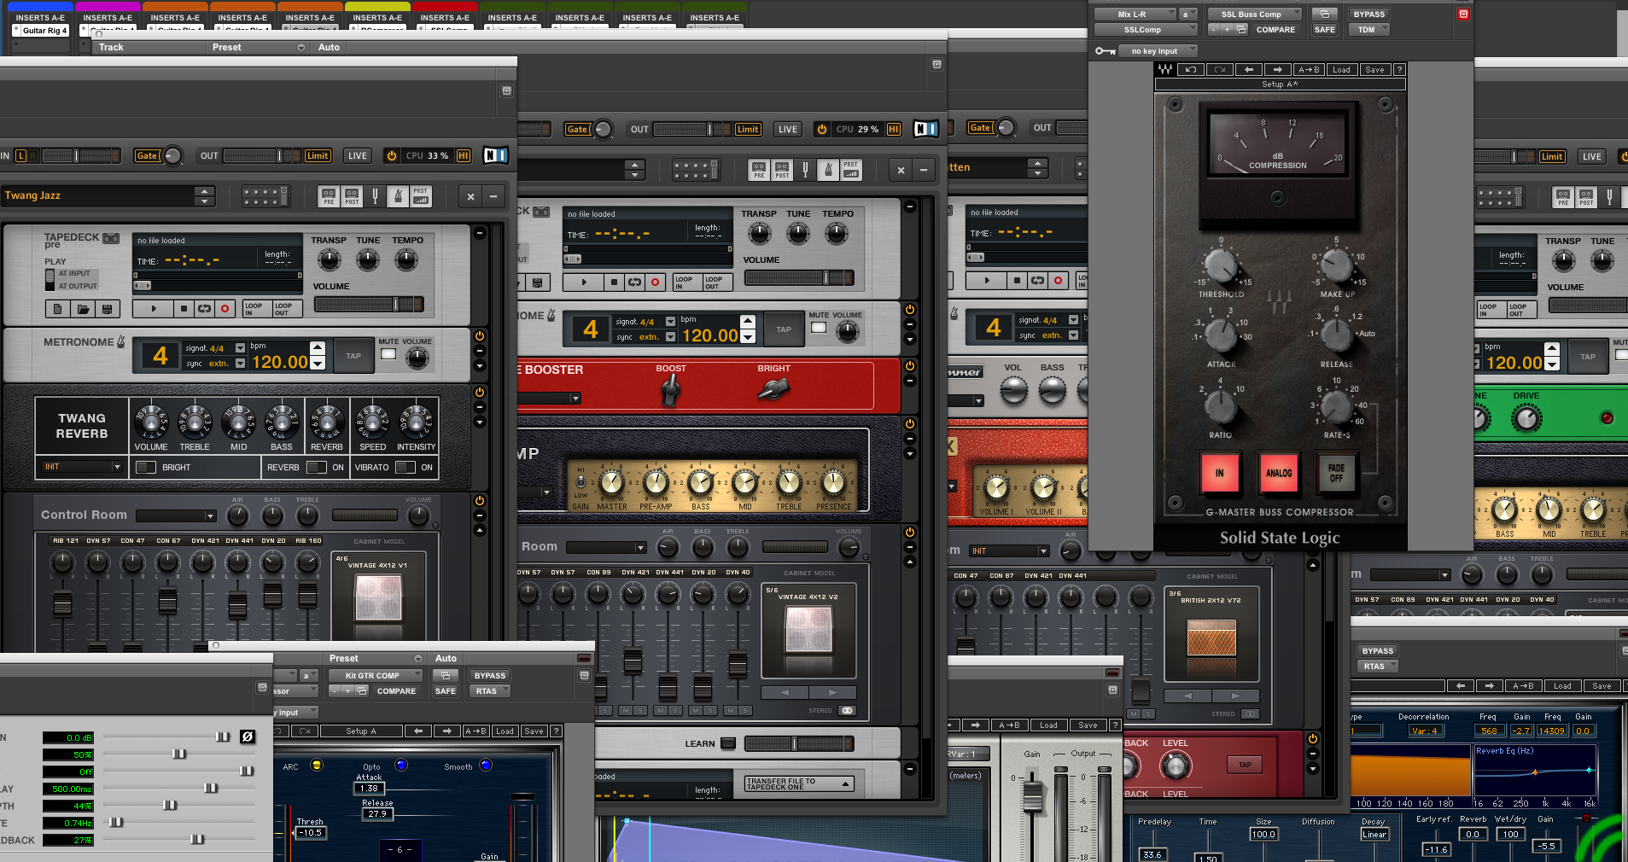Click THRESHOLD knob on Buss Compressor
Image resolution: width=1628 pixels, height=862 pixels.
pos(1221,265)
